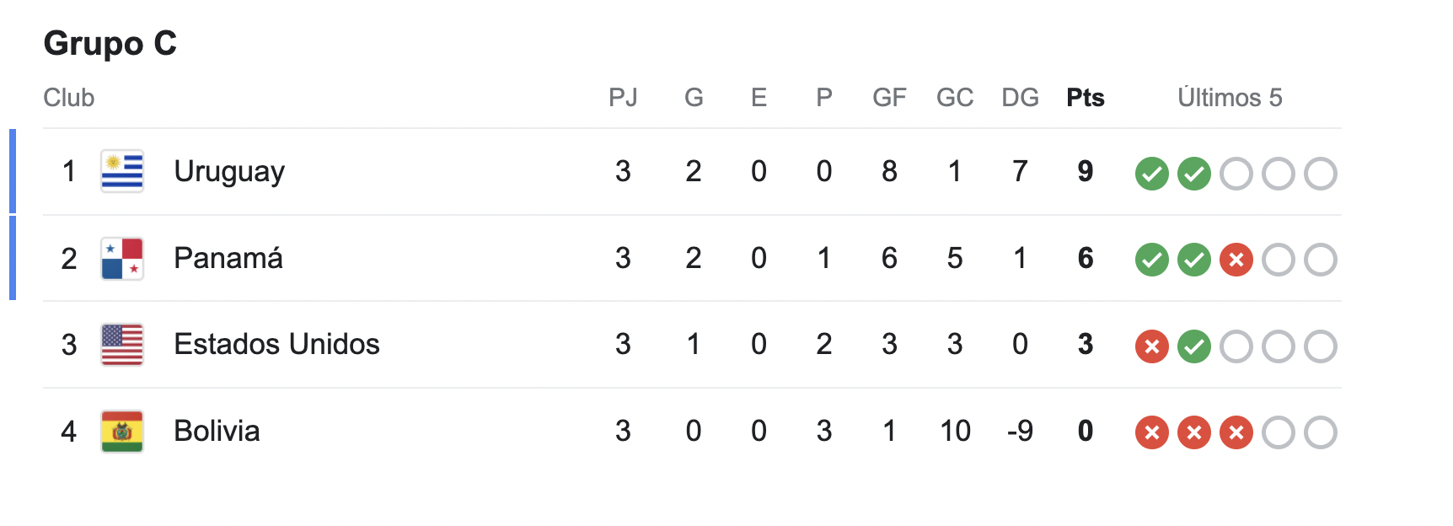The image size is (1453, 526).
Task: Select the Estados Unidos team name
Action: click(276, 344)
